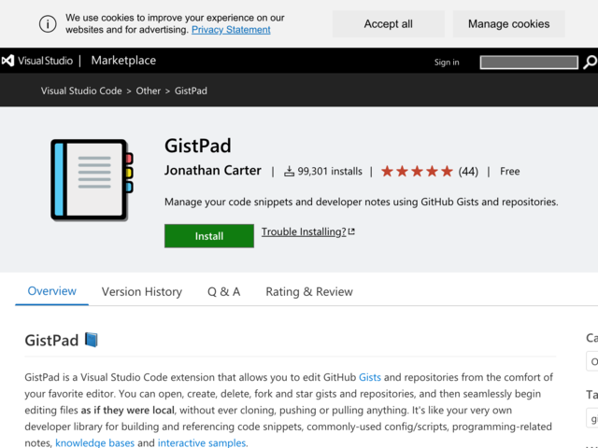Open the Rating & Review tab
Viewport: 598px width, 448px height.
tap(309, 292)
